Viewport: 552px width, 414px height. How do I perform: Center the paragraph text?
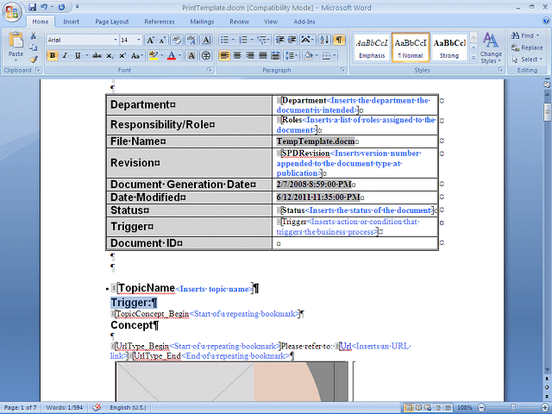click(237, 55)
